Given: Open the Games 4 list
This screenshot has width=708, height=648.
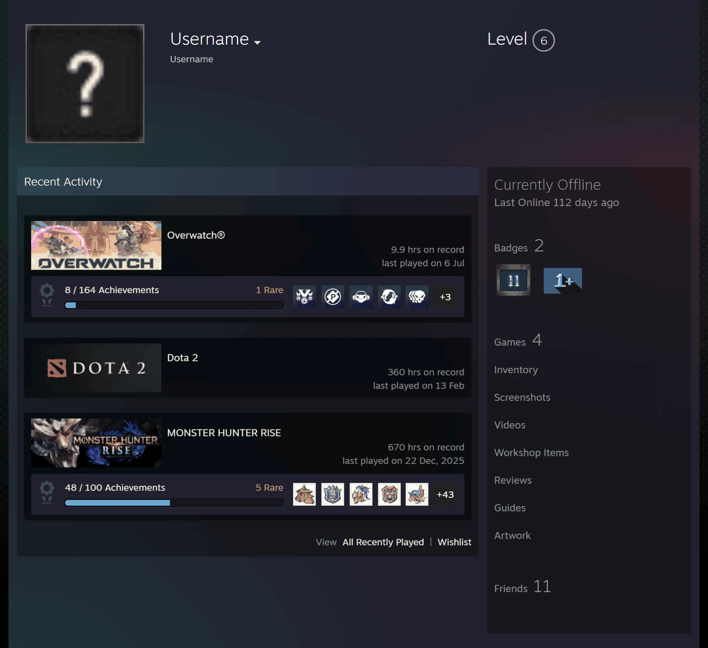Looking at the screenshot, I should click(518, 340).
